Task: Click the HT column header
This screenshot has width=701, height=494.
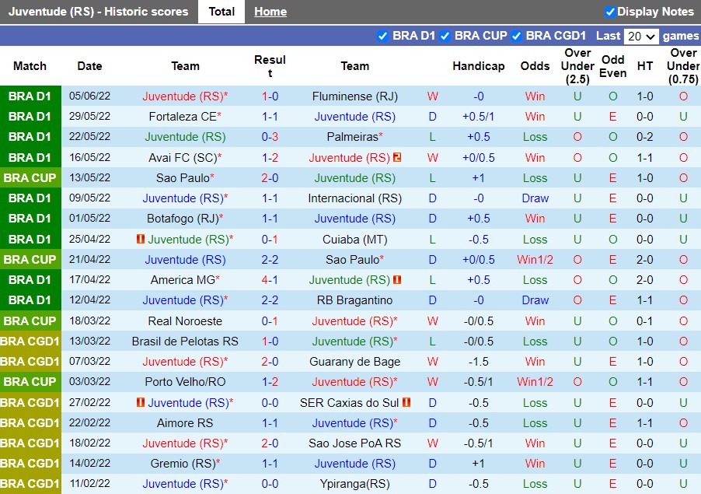Action: (x=645, y=66)
